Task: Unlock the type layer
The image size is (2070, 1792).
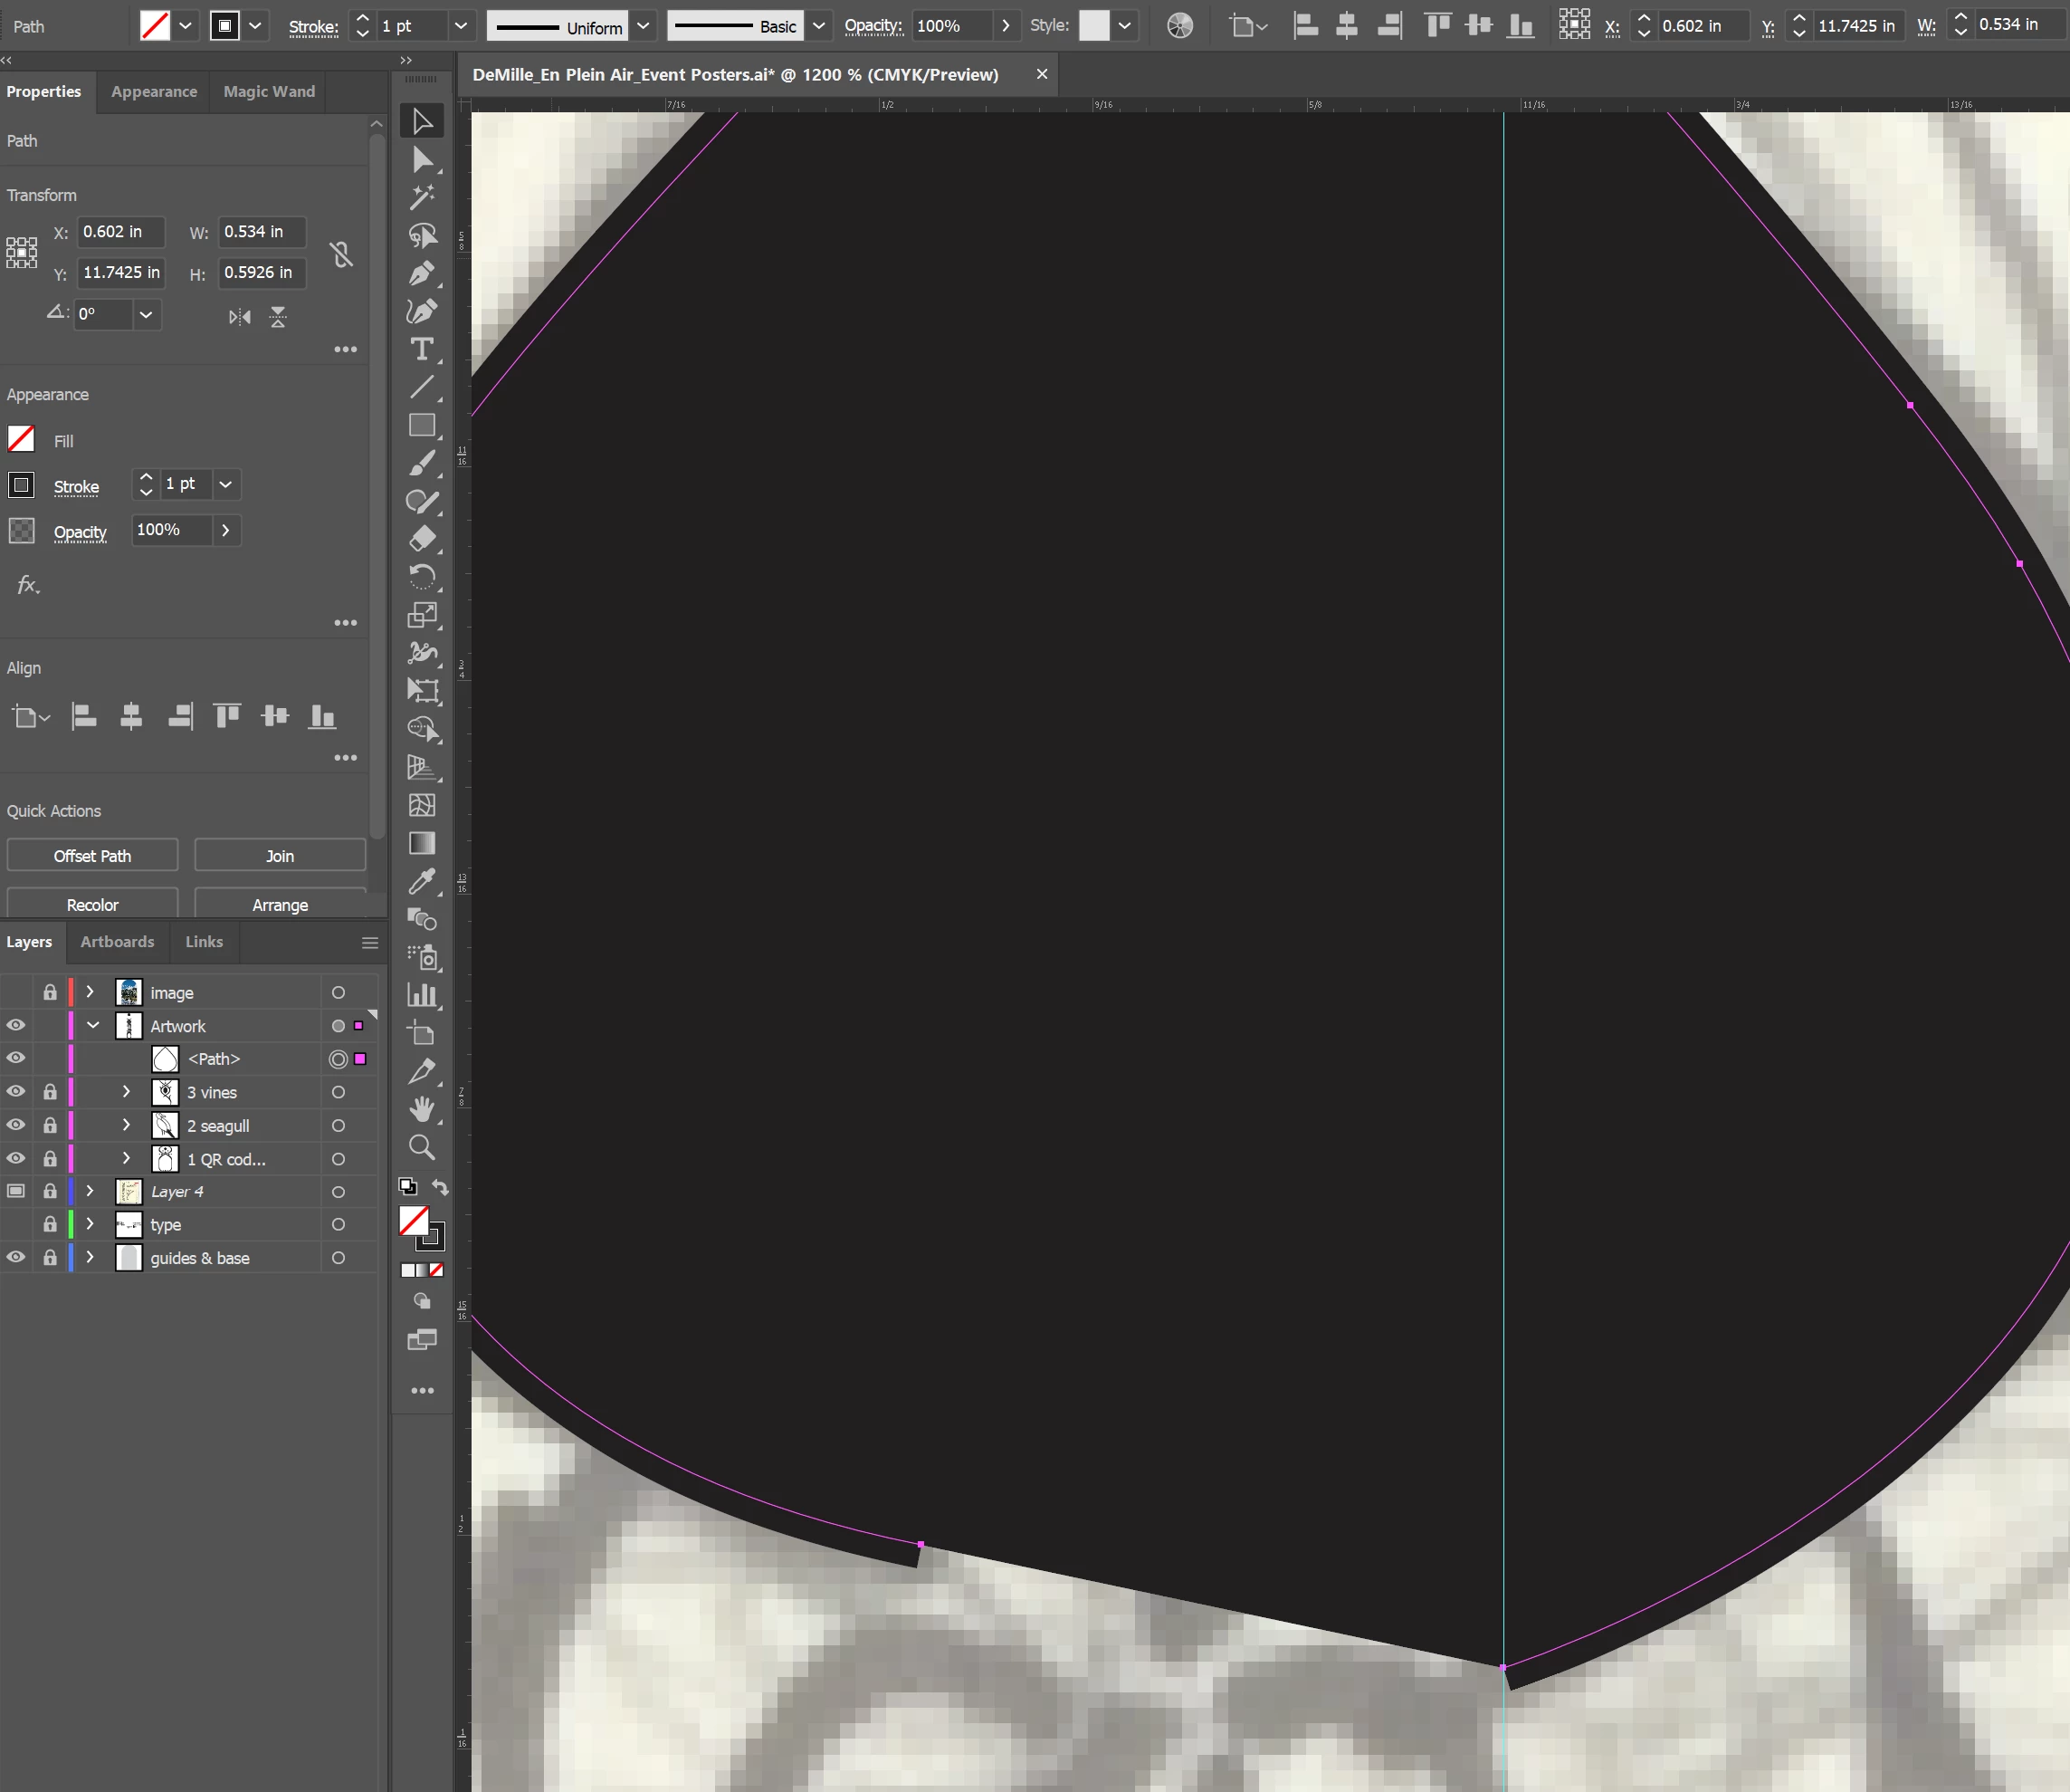Action: pyautogui.click(x=50, y=1224)
